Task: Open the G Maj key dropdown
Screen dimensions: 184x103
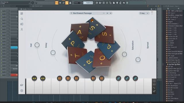Action: coord(144,13)
